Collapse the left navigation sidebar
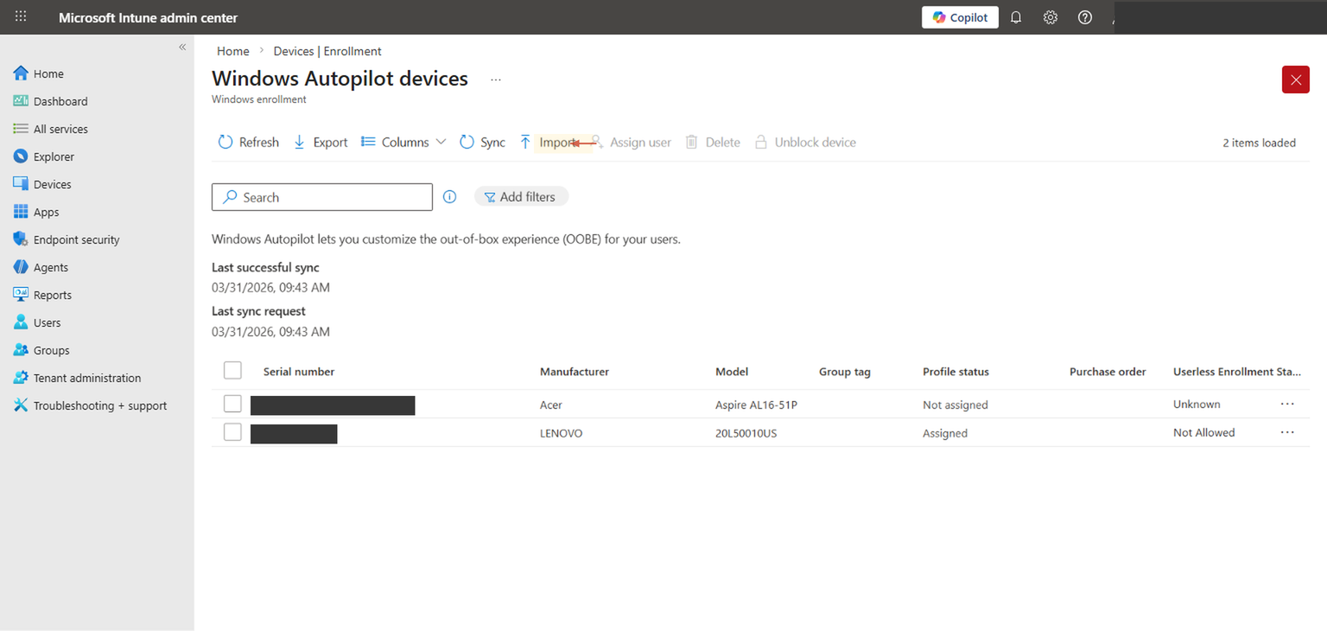The image size is (1327, 631). (x=182, y=48)
